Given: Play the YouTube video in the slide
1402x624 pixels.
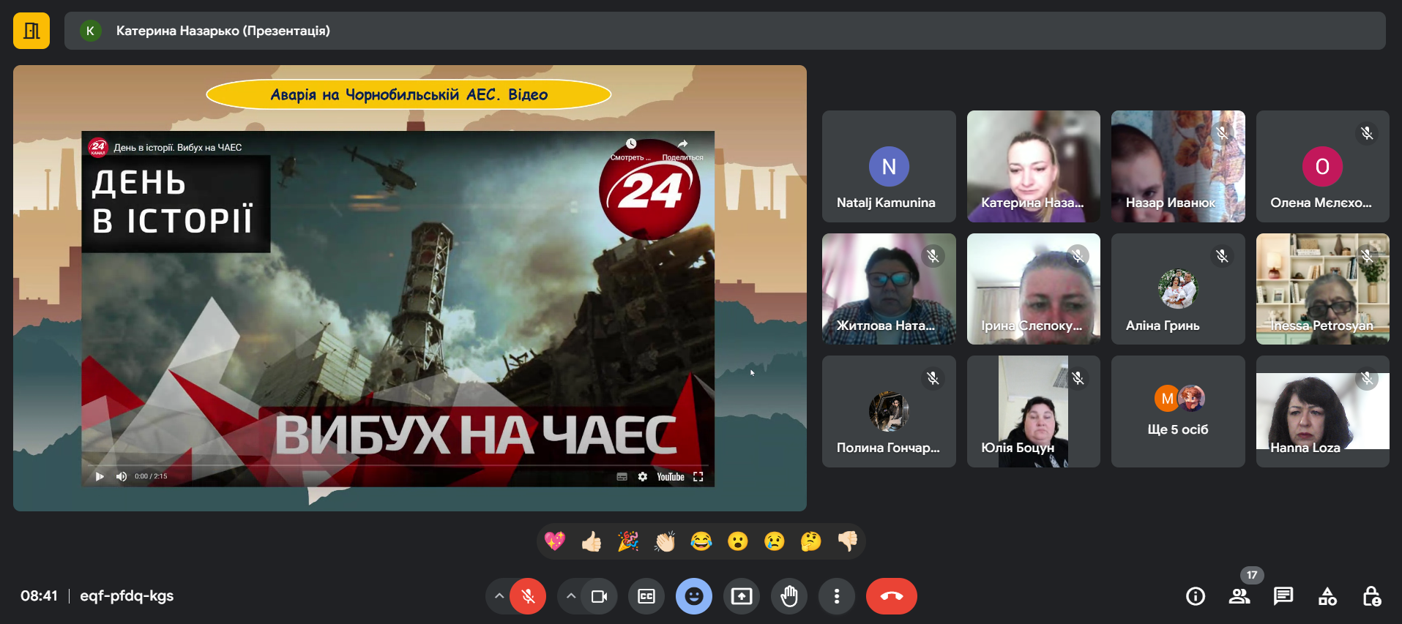Looking at the screenshot, I should (x=100, y=476).
